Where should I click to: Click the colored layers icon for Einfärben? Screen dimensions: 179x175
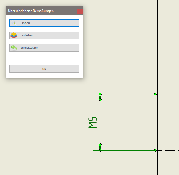point(14,35)
